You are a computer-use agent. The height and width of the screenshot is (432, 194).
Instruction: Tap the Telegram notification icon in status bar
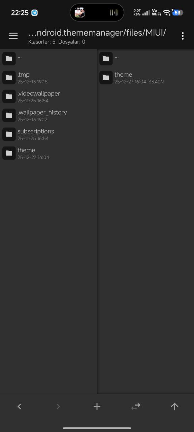(34, 13)
